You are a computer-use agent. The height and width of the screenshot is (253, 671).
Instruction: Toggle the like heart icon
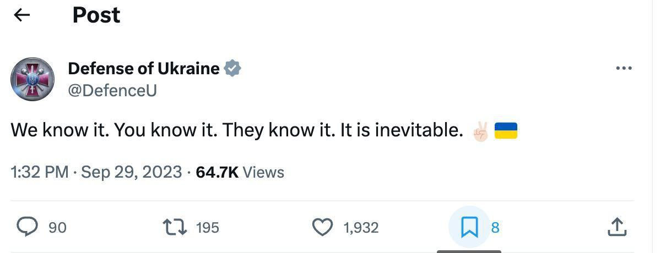322,227
